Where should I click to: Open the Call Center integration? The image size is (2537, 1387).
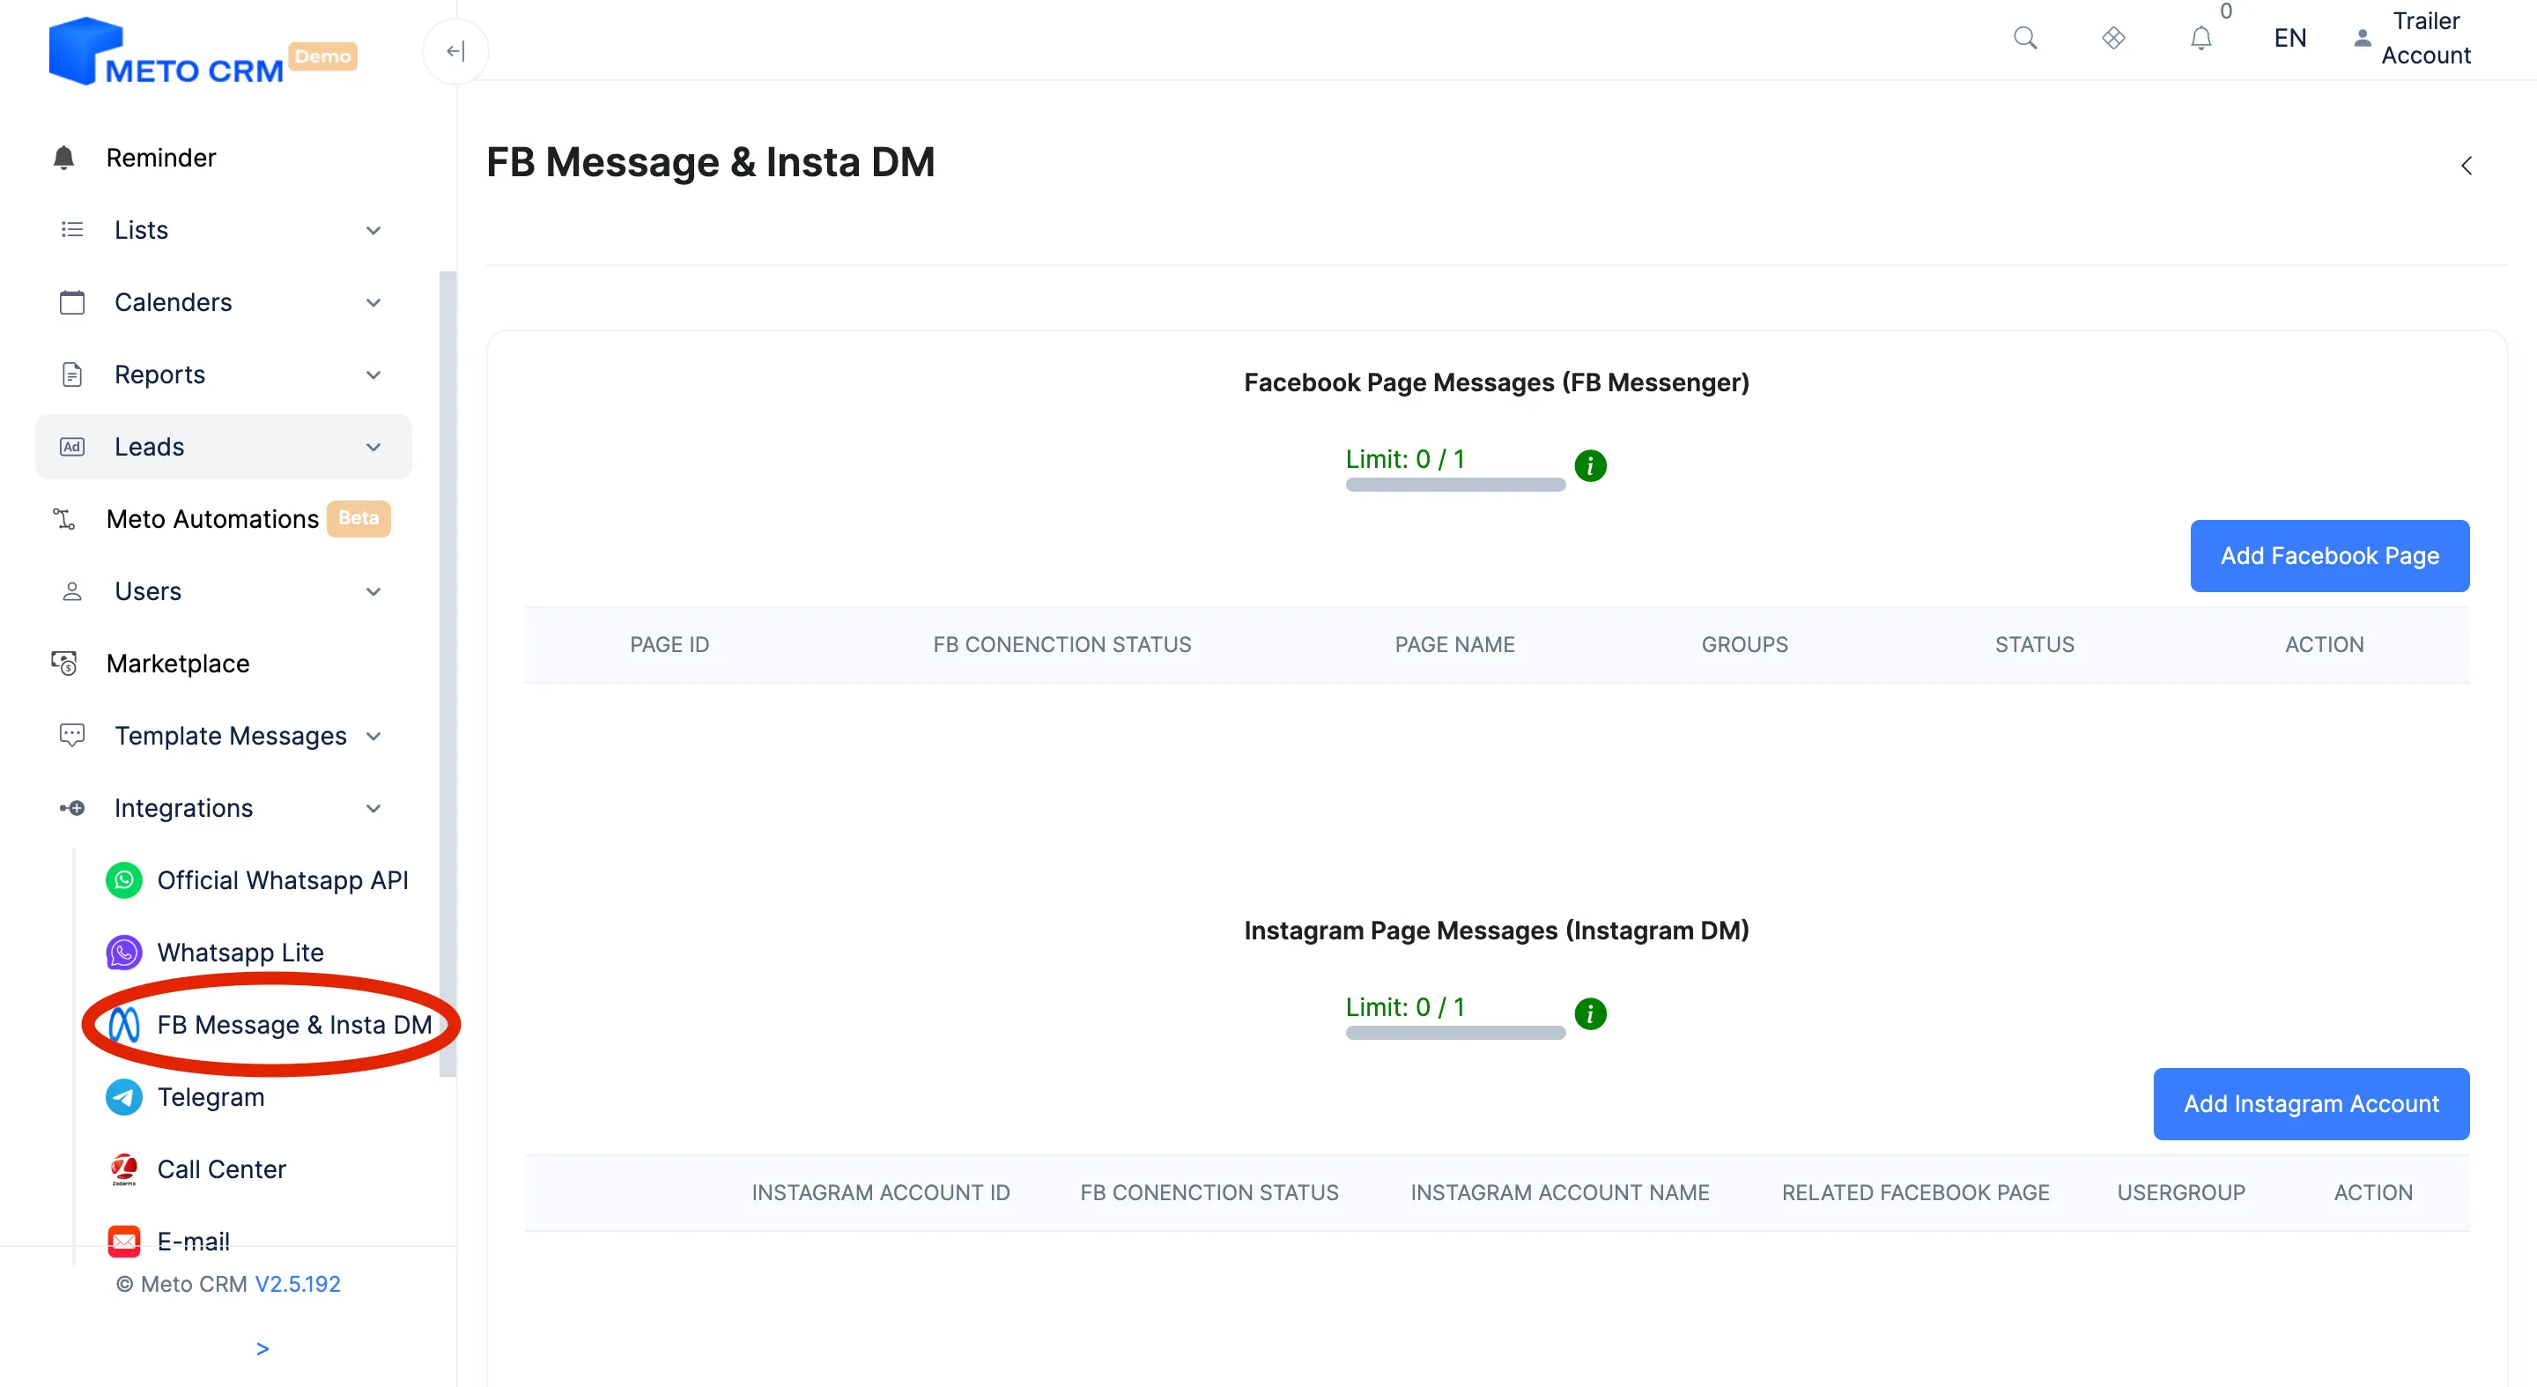tap(222, 1169)
